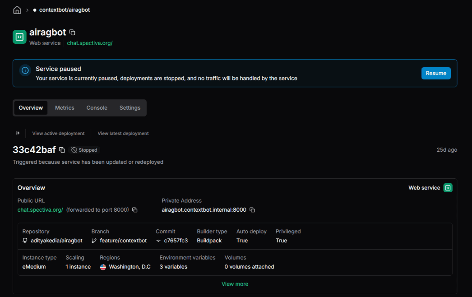Open the chat.spectiva.org link under airagbot title

pyautogui.click(x=90, y=43)
